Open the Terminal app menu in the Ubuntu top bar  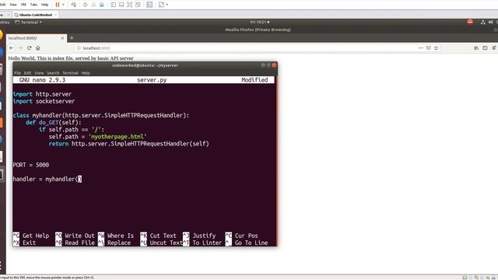(28, 23)
